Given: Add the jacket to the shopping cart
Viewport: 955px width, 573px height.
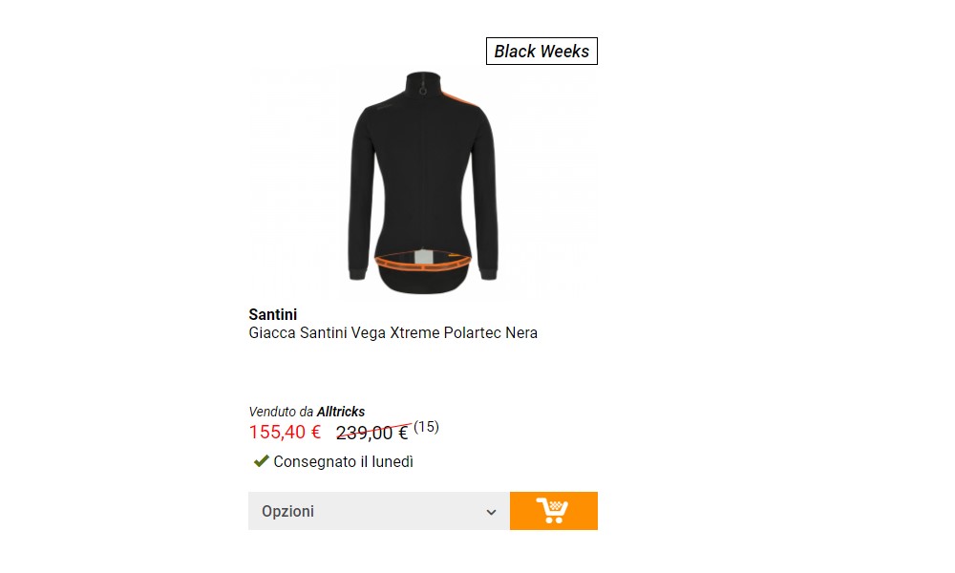Looking at the screenshot, I should click(553, 511).
